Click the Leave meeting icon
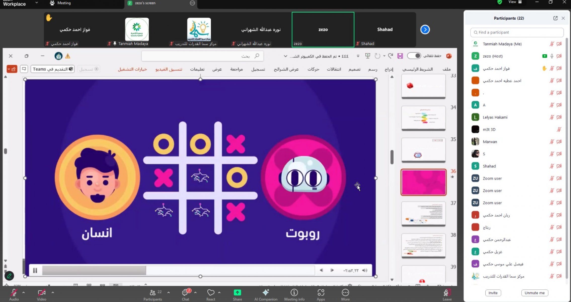This screenshot has width=571, height=302. [x=447, y=293]
